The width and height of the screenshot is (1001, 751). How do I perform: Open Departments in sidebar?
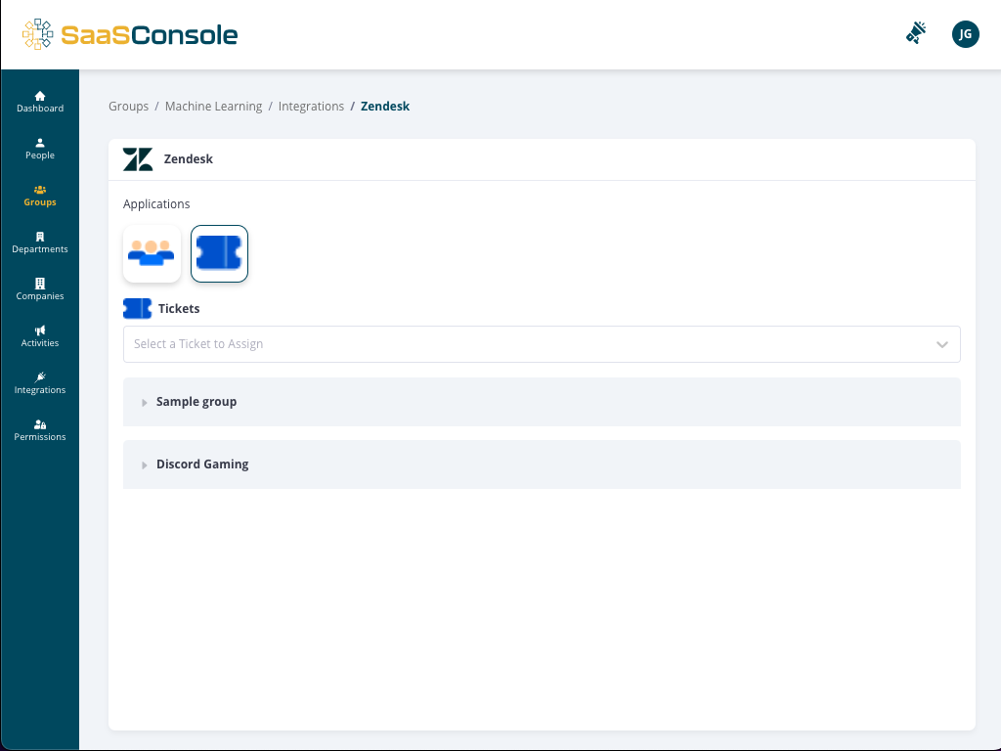[x=39, y=243]
